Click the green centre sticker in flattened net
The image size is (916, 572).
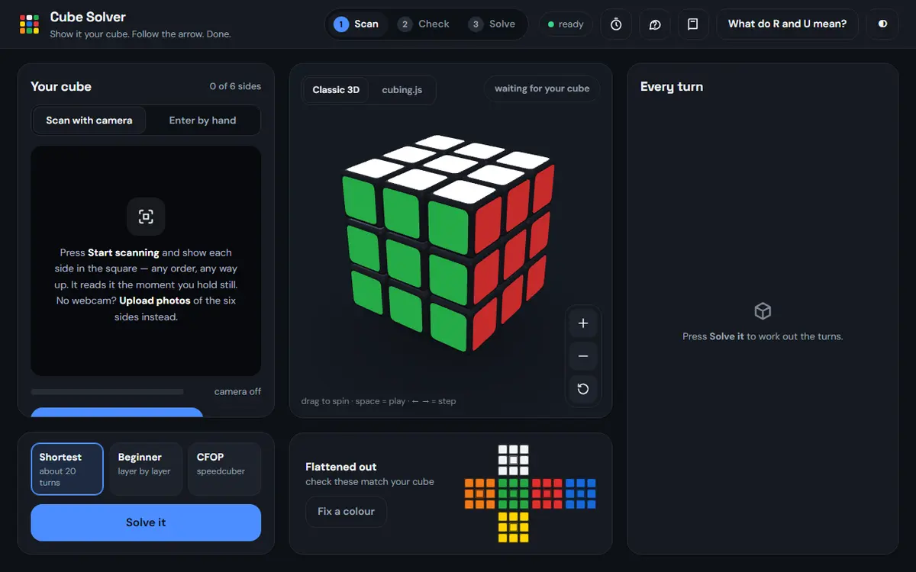tap(514, 493)
